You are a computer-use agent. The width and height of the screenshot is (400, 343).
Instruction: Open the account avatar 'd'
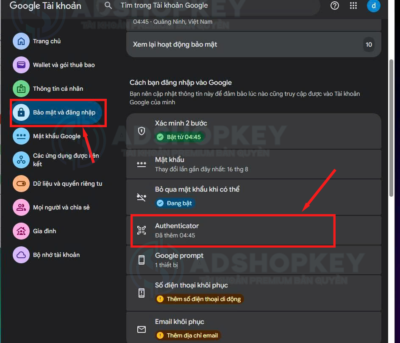coord(373,6)
